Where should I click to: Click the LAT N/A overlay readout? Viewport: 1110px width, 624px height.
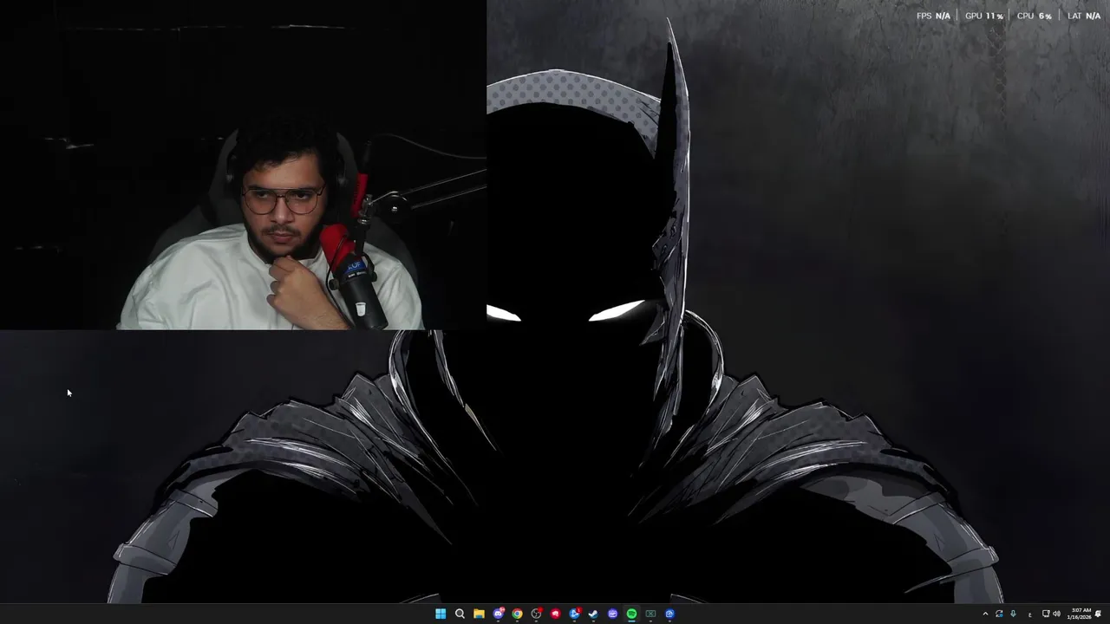pyautogui.click(x=1084, y=16)
